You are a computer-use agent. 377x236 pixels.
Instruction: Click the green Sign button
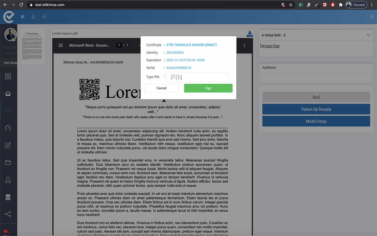coord(208,88)
